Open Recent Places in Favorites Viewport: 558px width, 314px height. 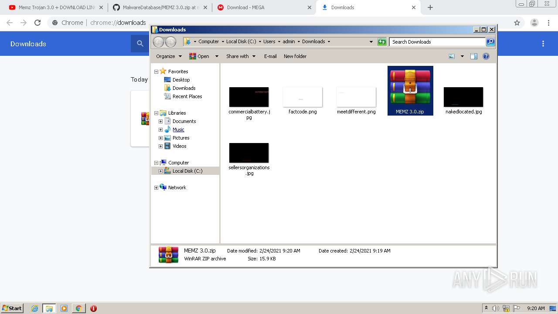[187, 96]
